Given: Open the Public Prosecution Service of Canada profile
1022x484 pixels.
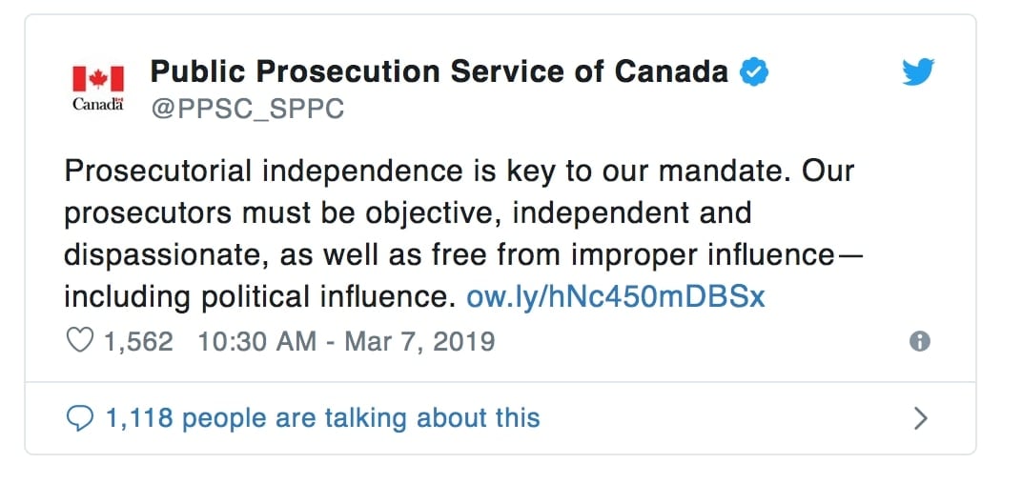Looking at the screenshot, I should [439, 71].
